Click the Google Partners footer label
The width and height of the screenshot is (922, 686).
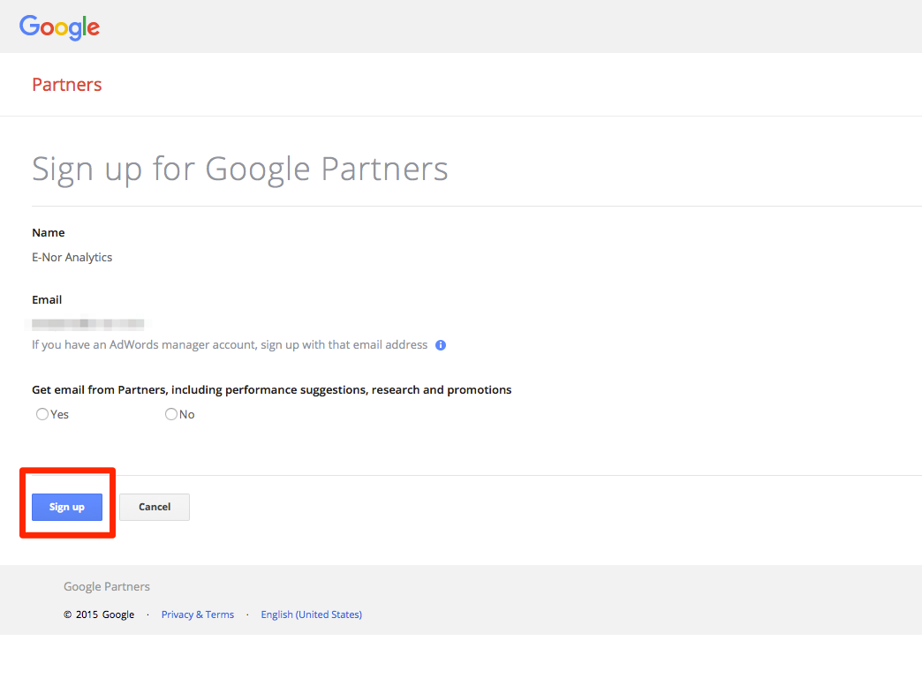point(106,585)
